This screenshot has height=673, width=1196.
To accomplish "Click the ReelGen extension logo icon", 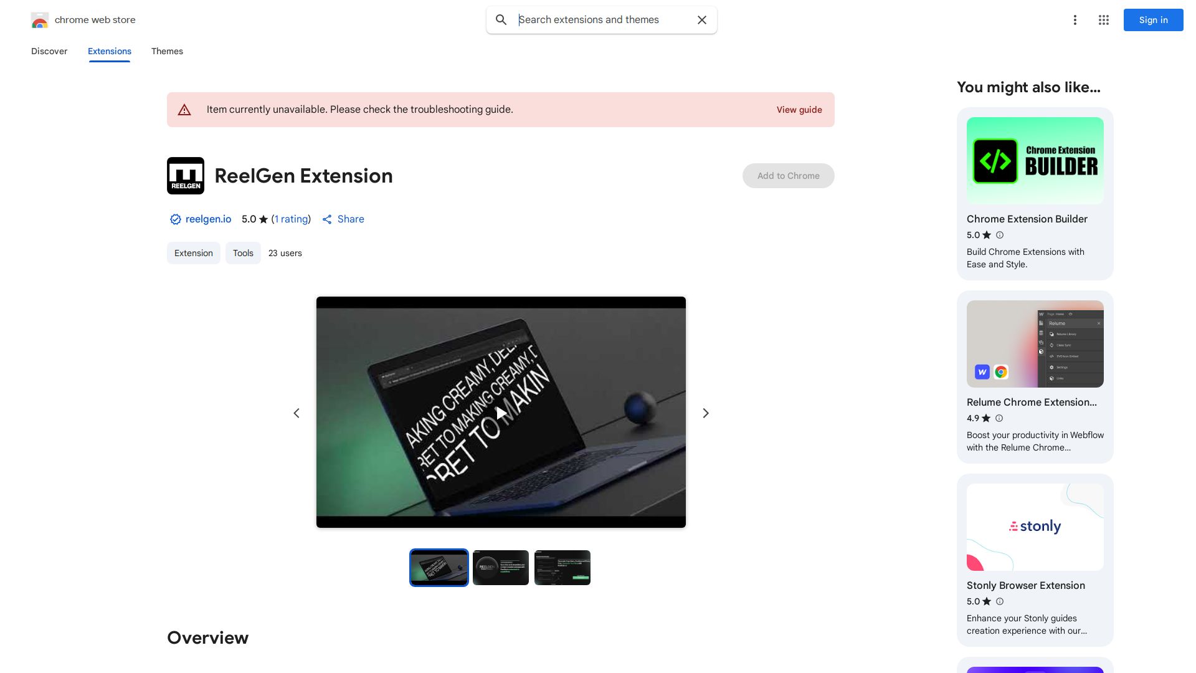I will 186,176.
